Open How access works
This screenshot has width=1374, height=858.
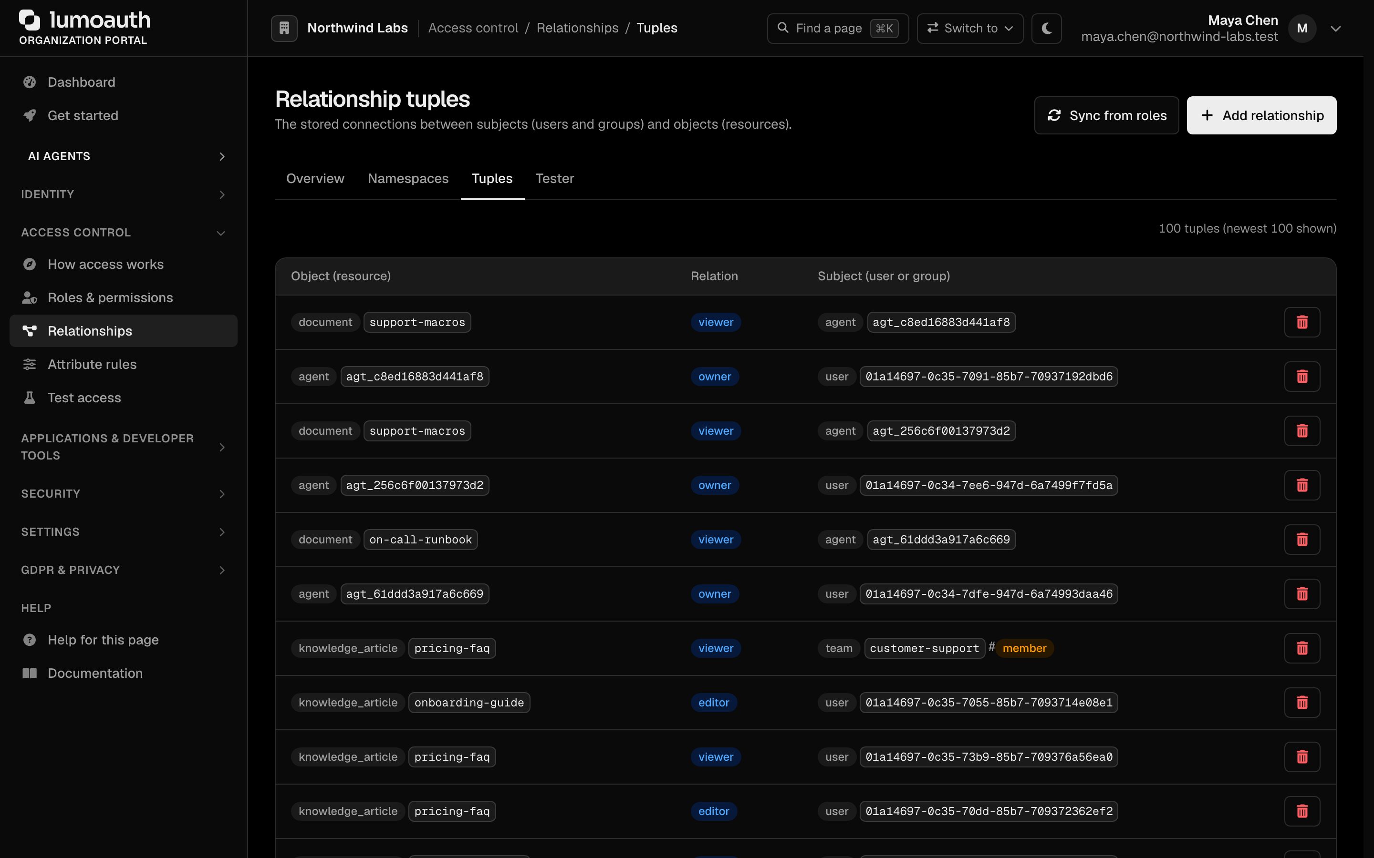point(123,265)
